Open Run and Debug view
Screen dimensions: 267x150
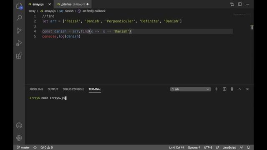tap(19, 43)
